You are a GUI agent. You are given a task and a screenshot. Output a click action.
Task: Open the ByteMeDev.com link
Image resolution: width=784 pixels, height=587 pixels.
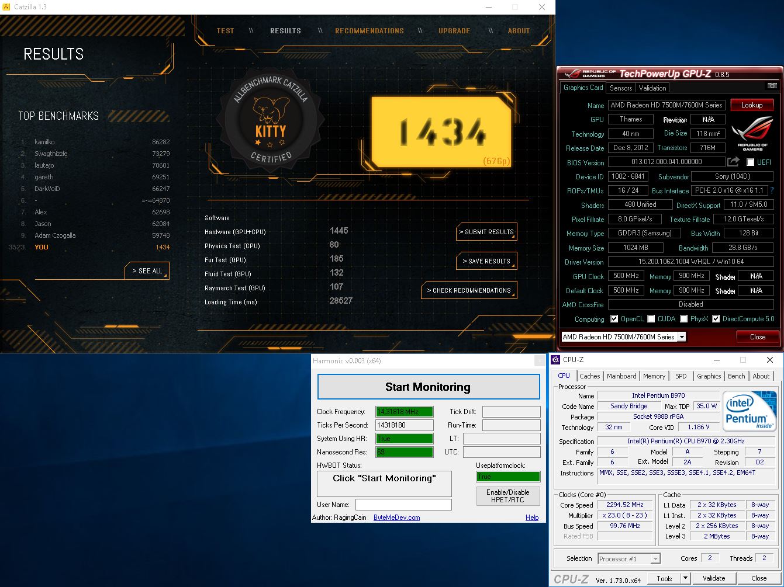[x=396, y=517]
